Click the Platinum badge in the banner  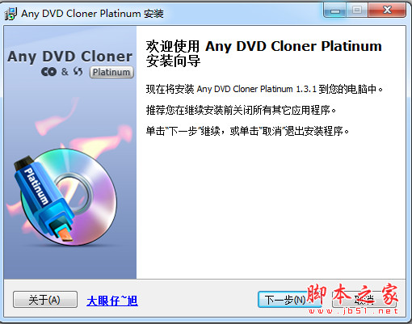pyautogui.click(x=111, y=72)
